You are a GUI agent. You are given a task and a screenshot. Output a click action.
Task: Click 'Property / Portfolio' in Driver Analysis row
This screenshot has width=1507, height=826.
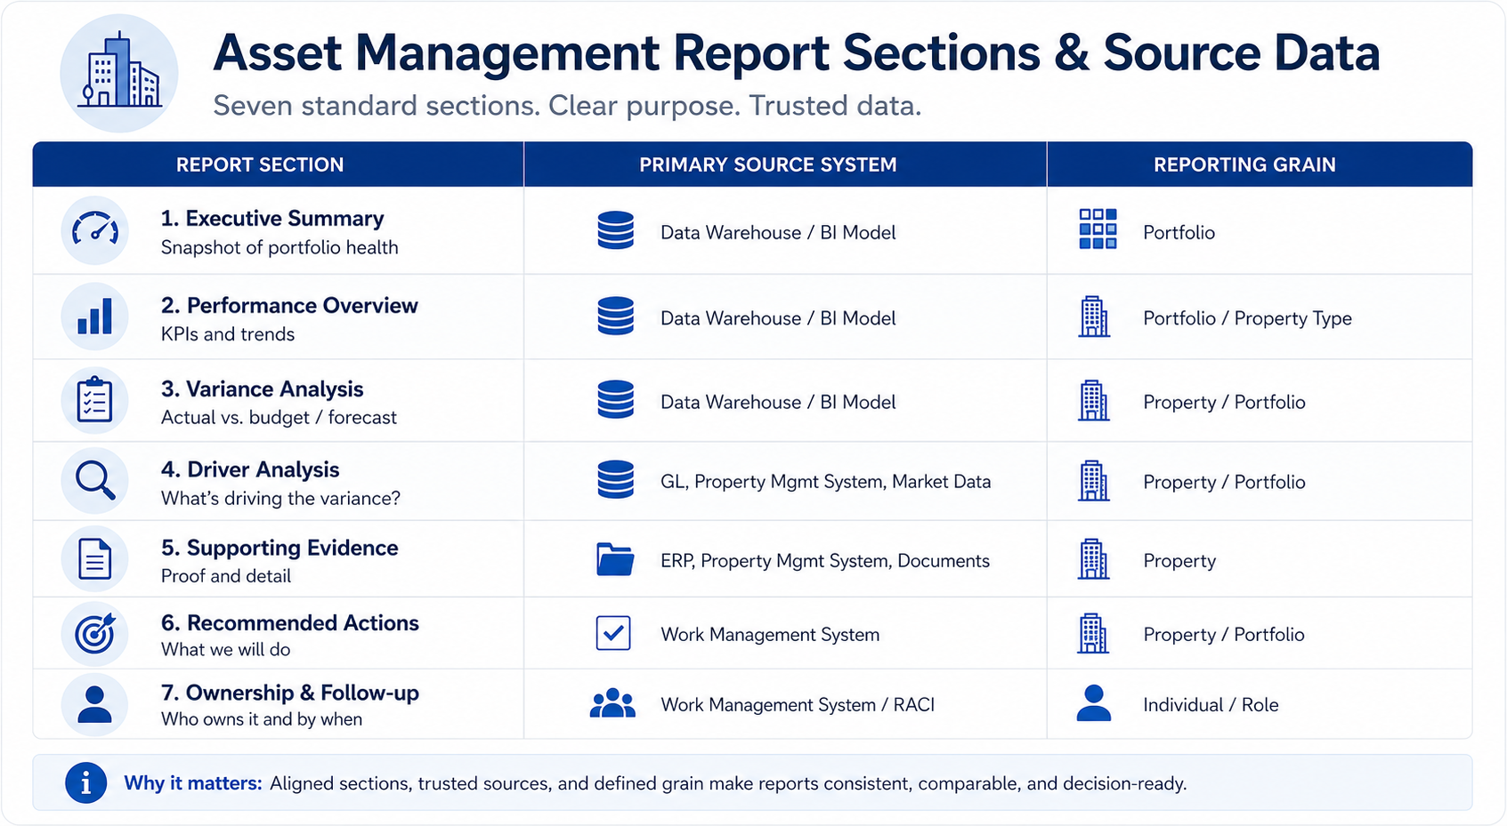(1224, 482)
